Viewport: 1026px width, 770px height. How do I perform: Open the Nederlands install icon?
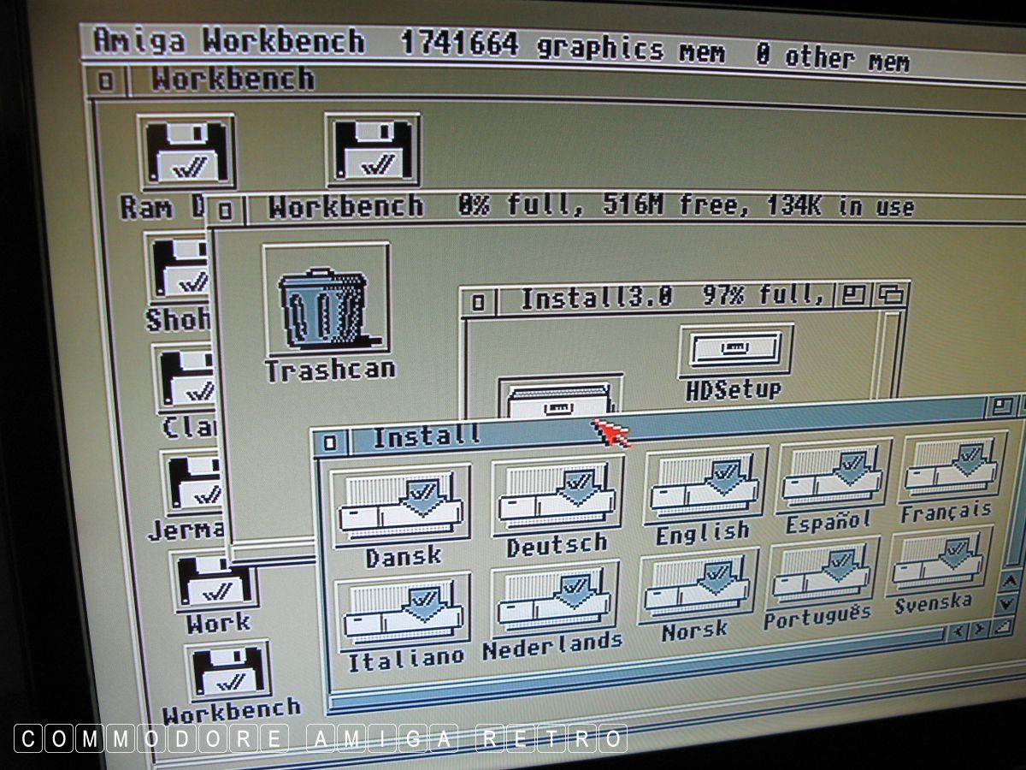tap(554, 601)
